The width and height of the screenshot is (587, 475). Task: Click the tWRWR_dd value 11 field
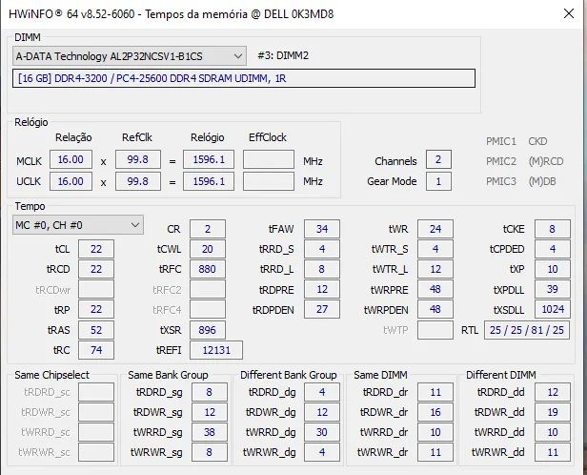click(553, 452)
